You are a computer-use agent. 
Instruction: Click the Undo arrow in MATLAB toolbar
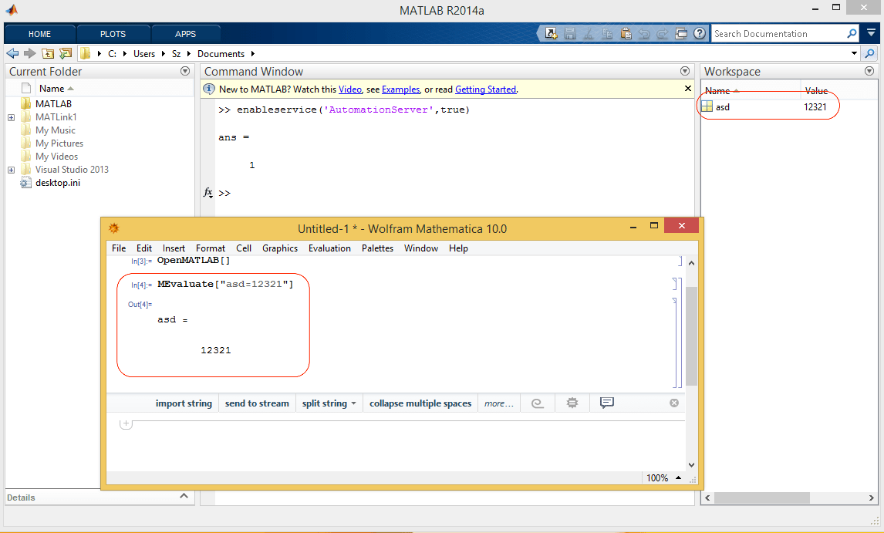coord(644,34)
